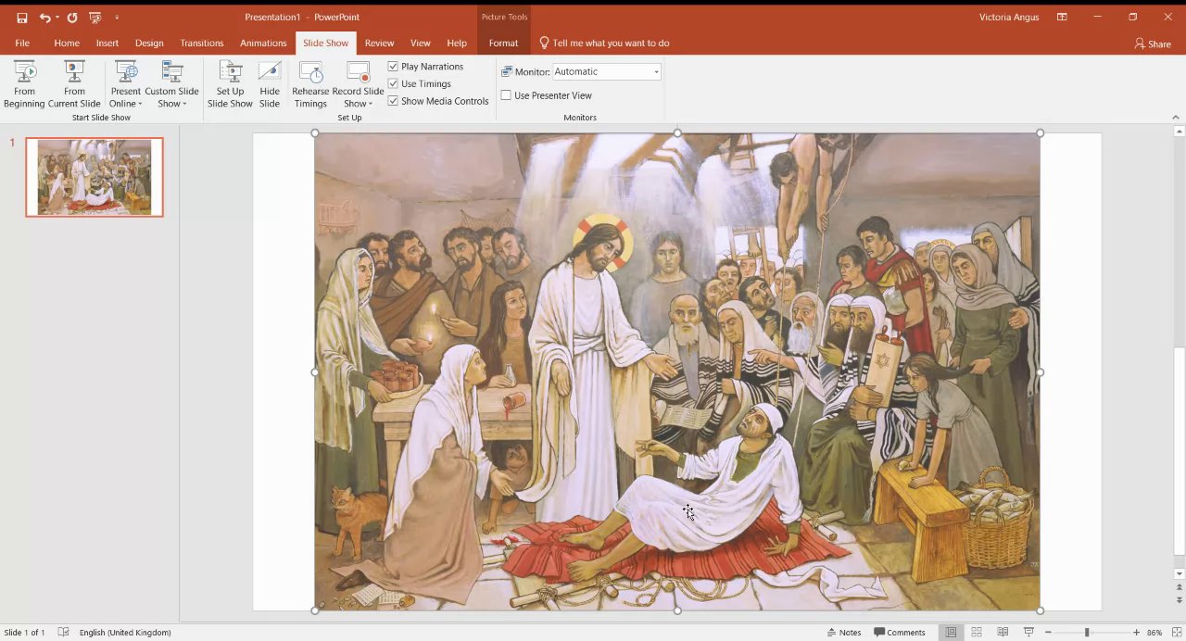Toggle Use Timings checkbox
Screen dimensions: 1186x641
tap(393, 83)
